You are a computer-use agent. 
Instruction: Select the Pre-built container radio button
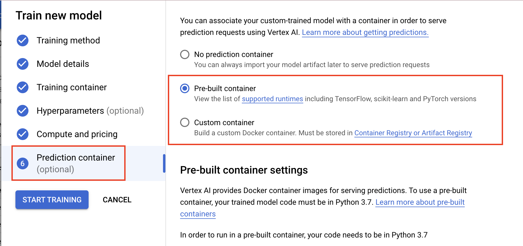[185, 88]
